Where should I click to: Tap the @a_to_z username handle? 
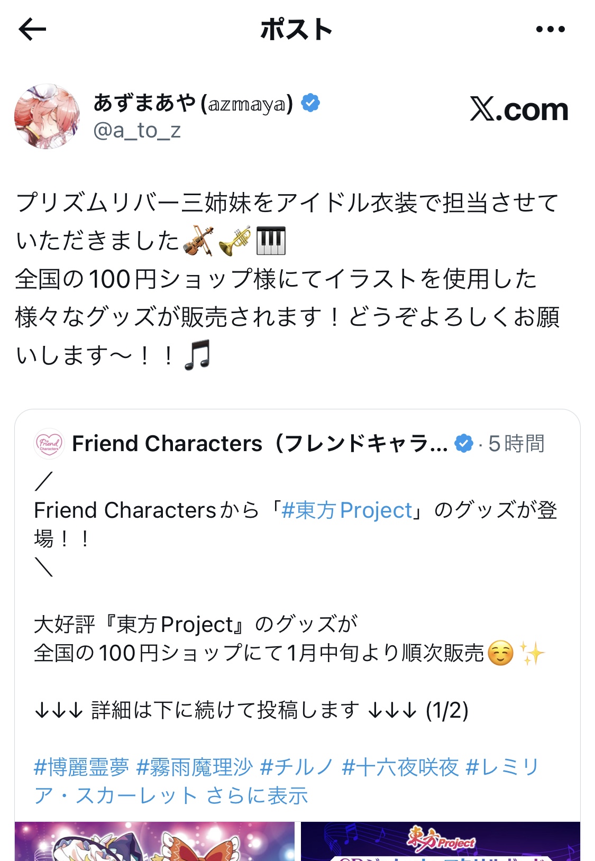tap(137, 130)
